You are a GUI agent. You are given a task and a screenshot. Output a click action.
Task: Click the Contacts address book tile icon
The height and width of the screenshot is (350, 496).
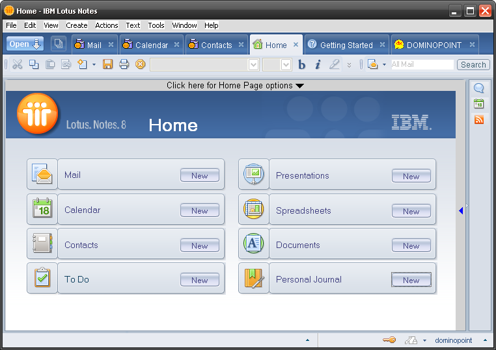pyautogui.click(x=42, y=244)
